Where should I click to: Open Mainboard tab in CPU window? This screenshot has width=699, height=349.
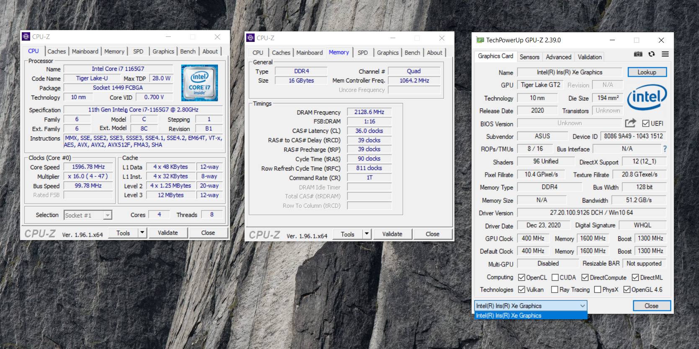tap(85, 52)
